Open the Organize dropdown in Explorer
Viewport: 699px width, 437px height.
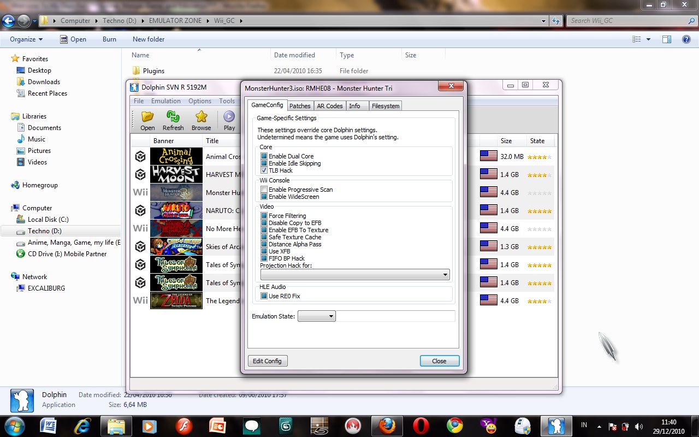tap(26, 39)
